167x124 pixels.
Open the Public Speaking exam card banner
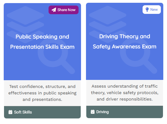click(42, 42)
